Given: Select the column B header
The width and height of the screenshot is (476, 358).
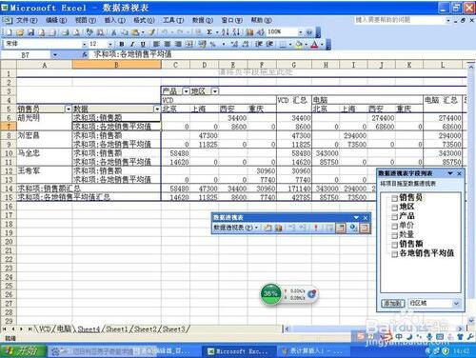Looking at the screenshot, I should click(x=117, y=65).
